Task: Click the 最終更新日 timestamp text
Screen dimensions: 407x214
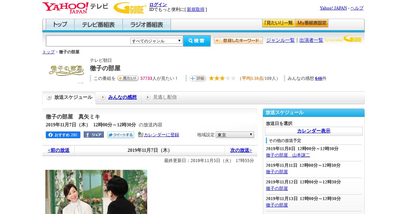Action: pyautogui.click(x=209, y=161)
